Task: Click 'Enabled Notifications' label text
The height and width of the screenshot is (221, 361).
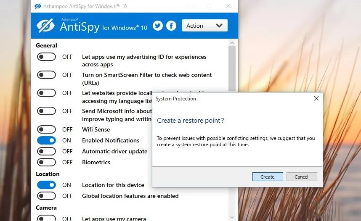Action: coord(111,140)
